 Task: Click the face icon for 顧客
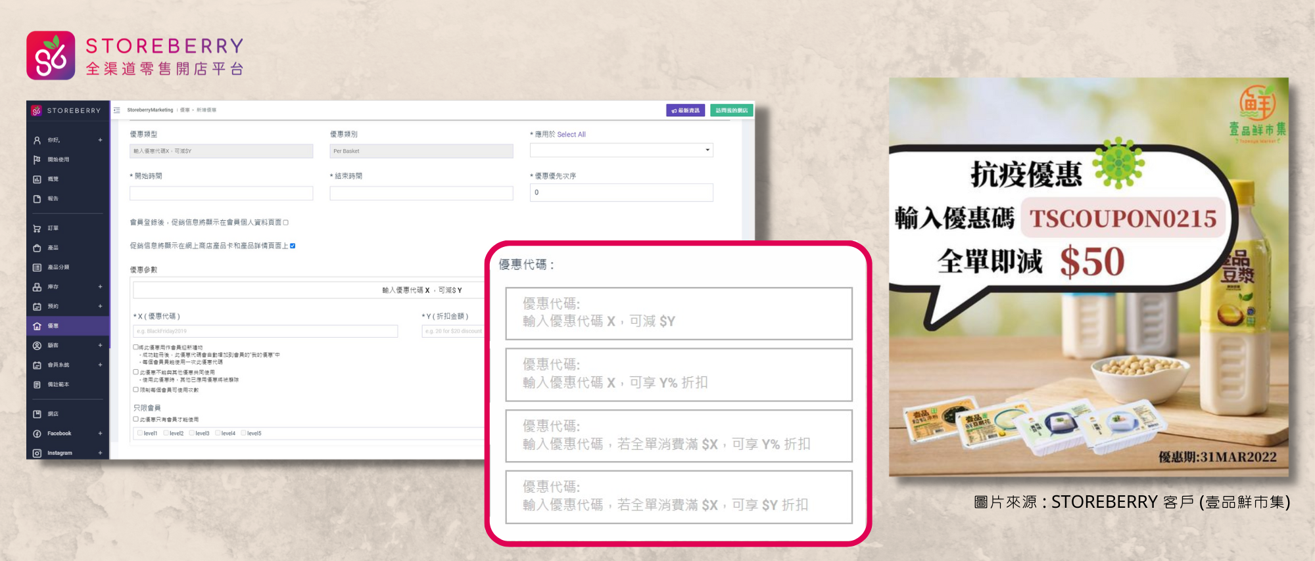[37, 346]
